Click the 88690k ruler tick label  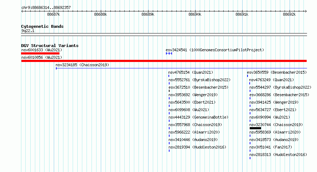pyautogui.click(x=195, y=14)
